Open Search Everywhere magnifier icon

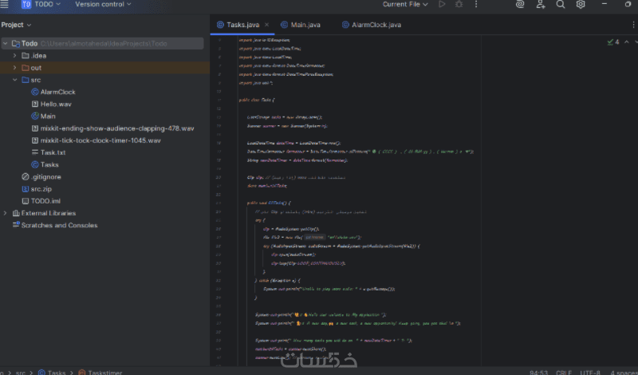(561, 5)
